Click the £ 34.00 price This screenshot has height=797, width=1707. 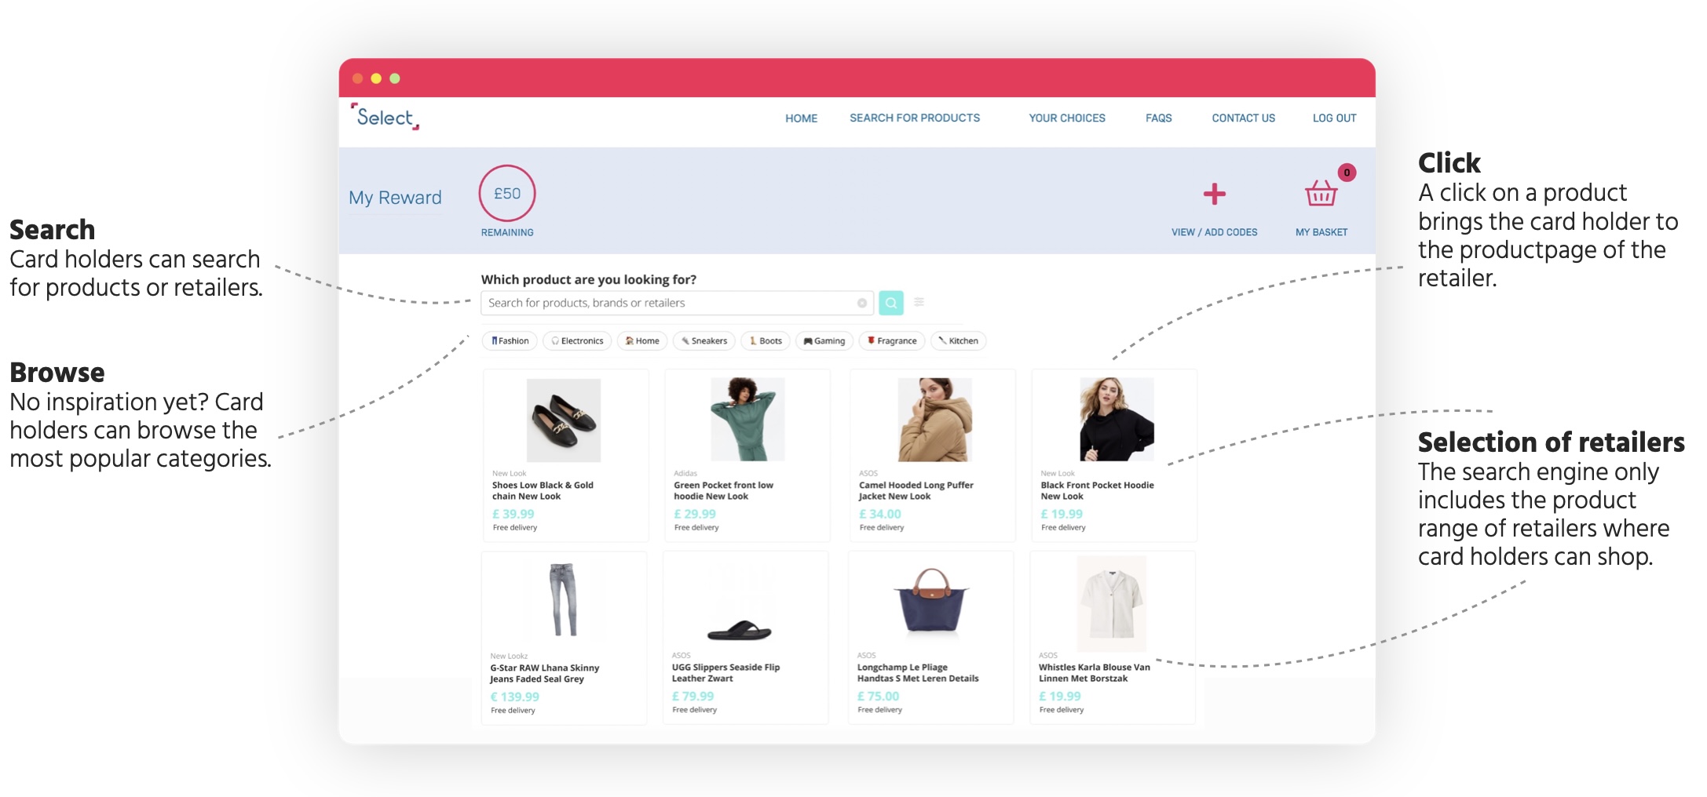tap(880, 515)
